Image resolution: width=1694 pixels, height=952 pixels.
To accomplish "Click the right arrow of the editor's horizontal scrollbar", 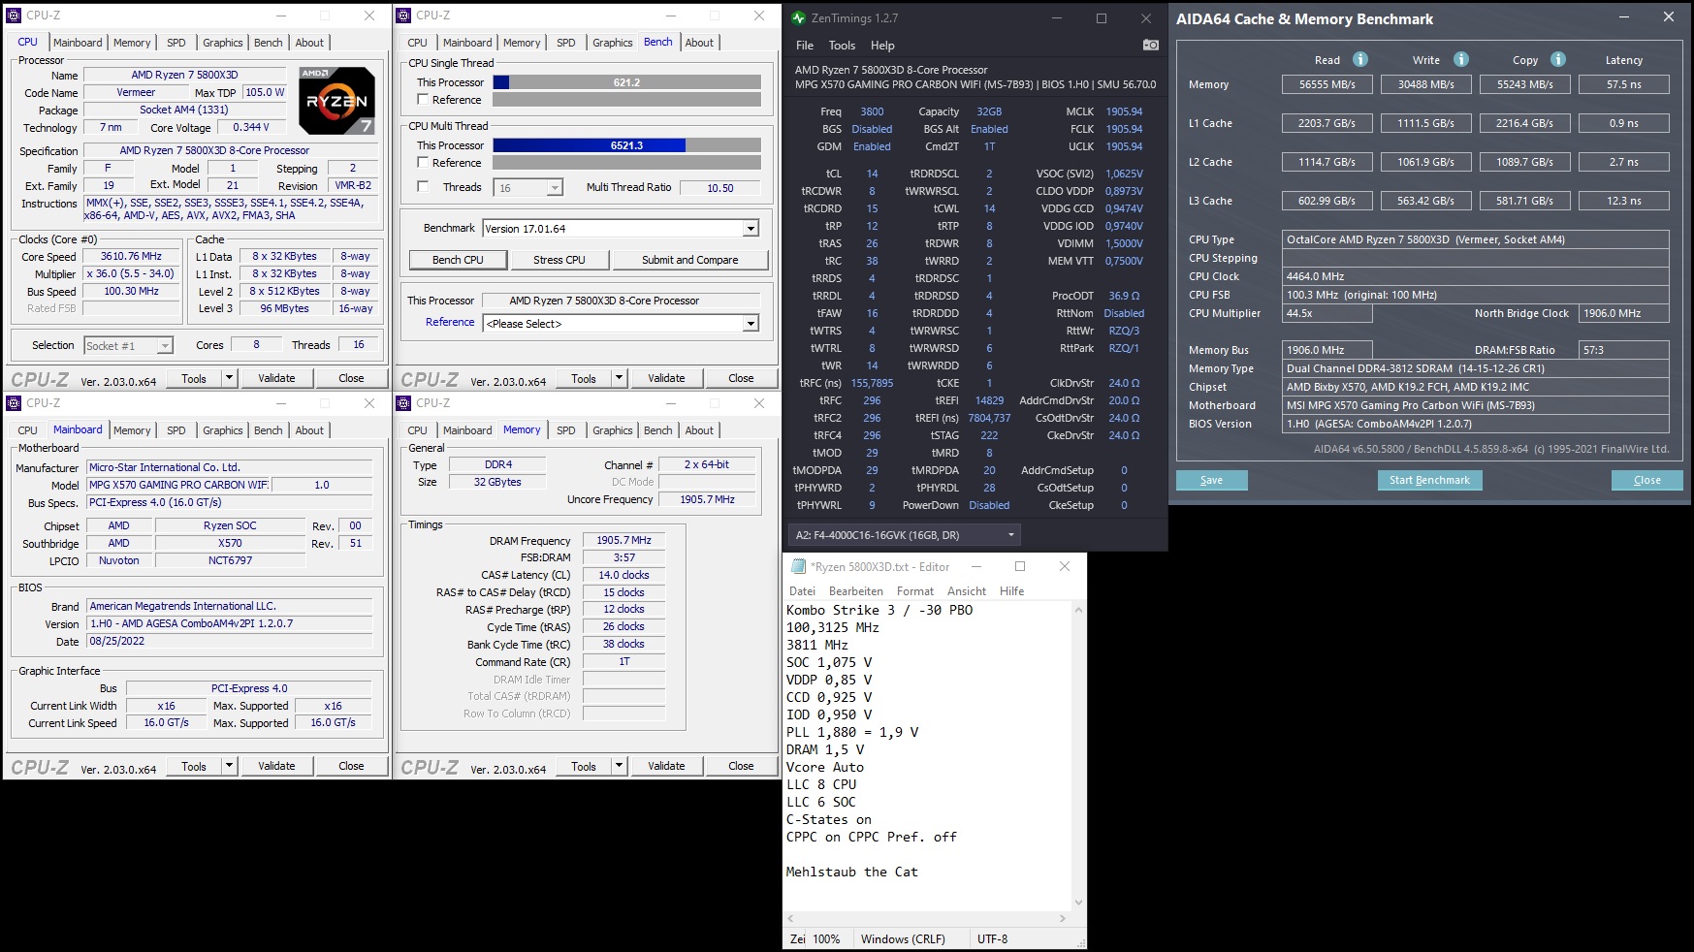I will pyautogui.click(x=1063, y=918).
